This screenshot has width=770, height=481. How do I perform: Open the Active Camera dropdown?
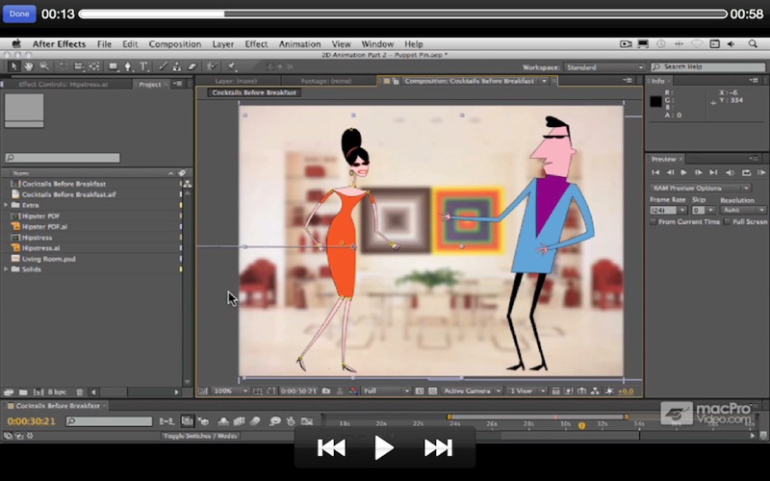click(x=472, y=392)
